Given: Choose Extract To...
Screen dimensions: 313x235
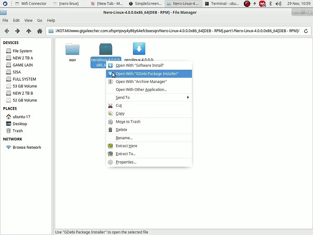Looking at the screenshot, I should pyautogui.click(x=149, y=154).
